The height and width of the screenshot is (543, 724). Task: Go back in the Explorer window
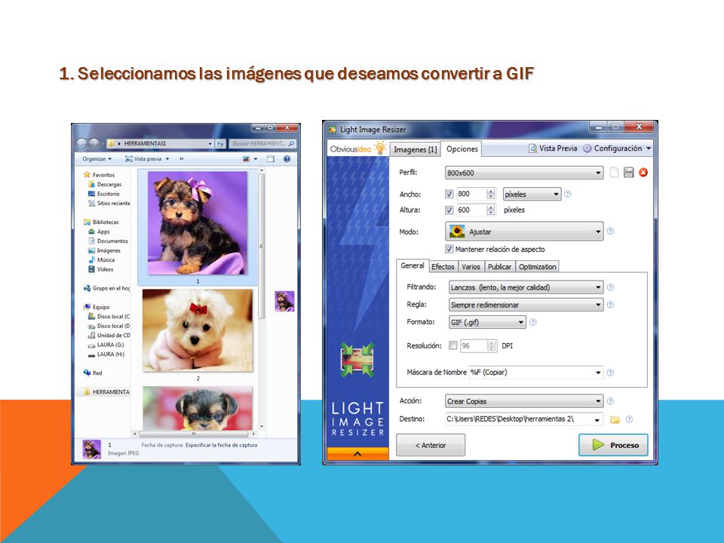click(81, 143)
